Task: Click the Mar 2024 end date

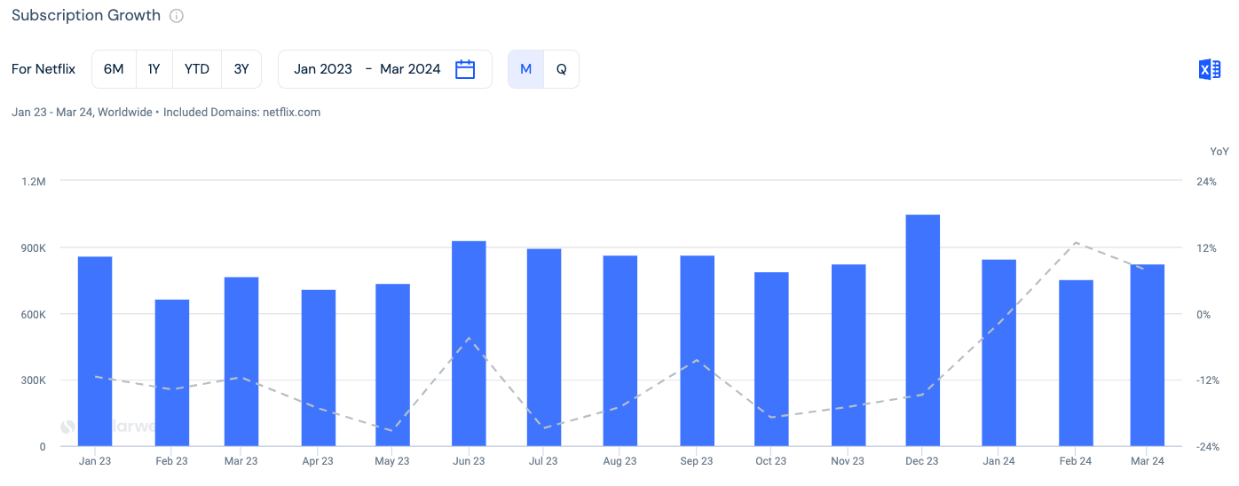Action: pyautogui.click(x=410, y=69)
